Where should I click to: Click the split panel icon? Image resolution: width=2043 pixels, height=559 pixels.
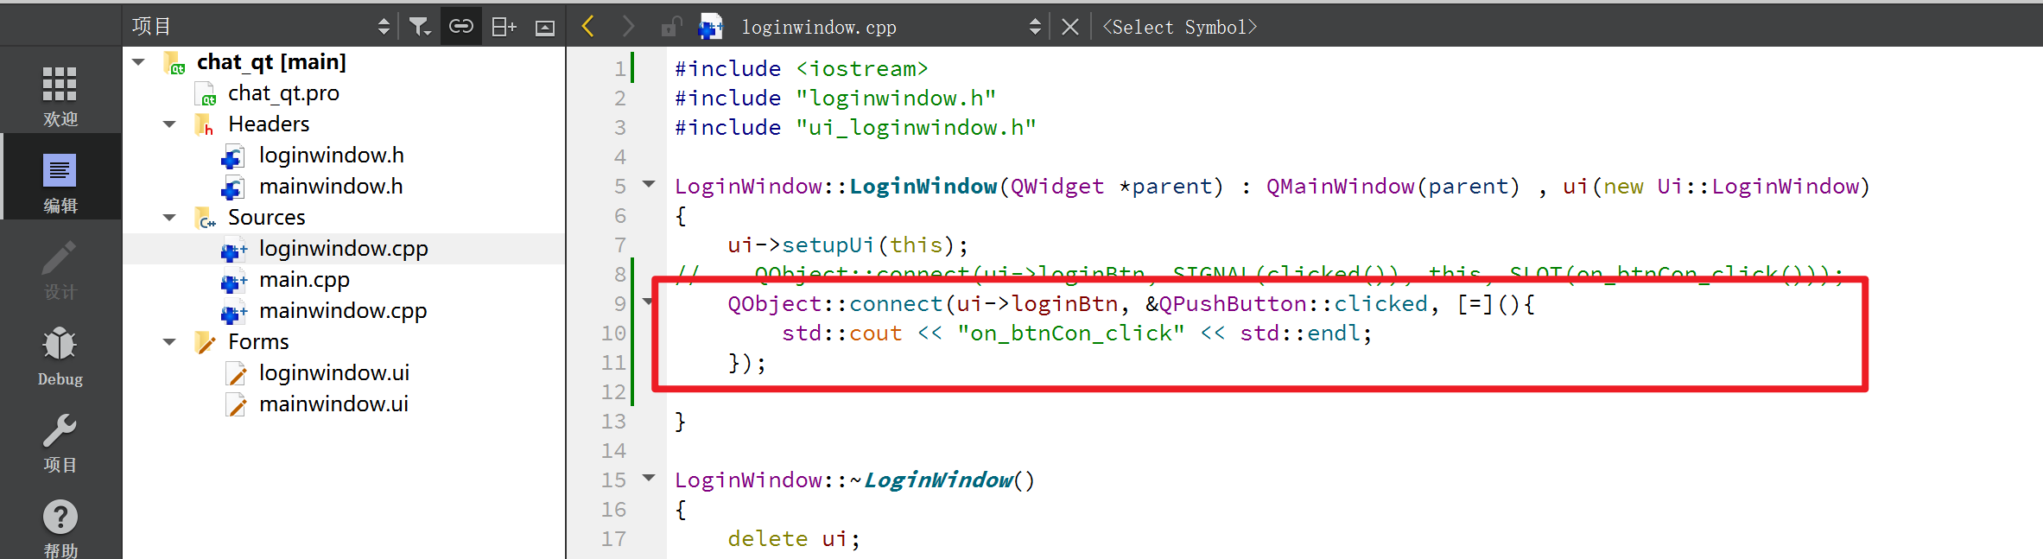504,27
